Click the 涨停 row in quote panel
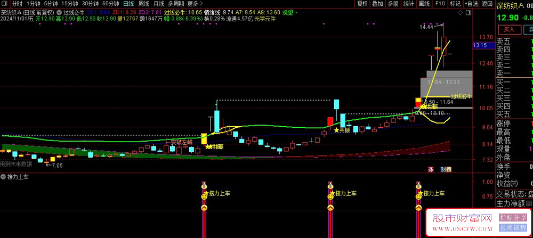Viewport: 533px width, 238px height. [x=514, y=122]
